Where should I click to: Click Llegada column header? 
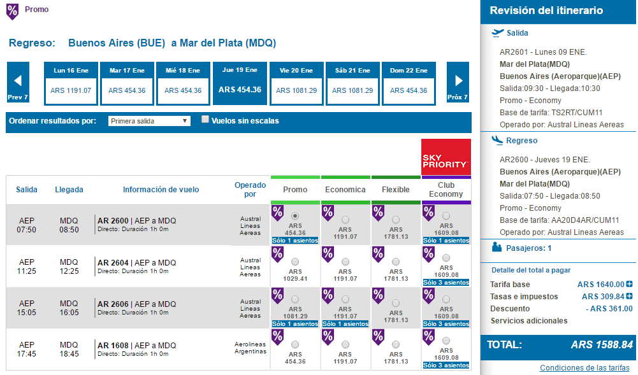tap(69, 189)
